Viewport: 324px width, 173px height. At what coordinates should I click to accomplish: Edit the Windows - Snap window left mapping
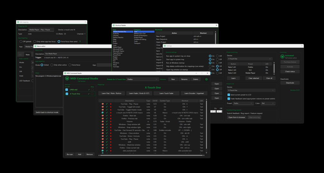click(107, 125)
